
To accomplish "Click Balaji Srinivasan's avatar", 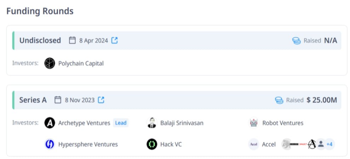I will tap(152, 123).
